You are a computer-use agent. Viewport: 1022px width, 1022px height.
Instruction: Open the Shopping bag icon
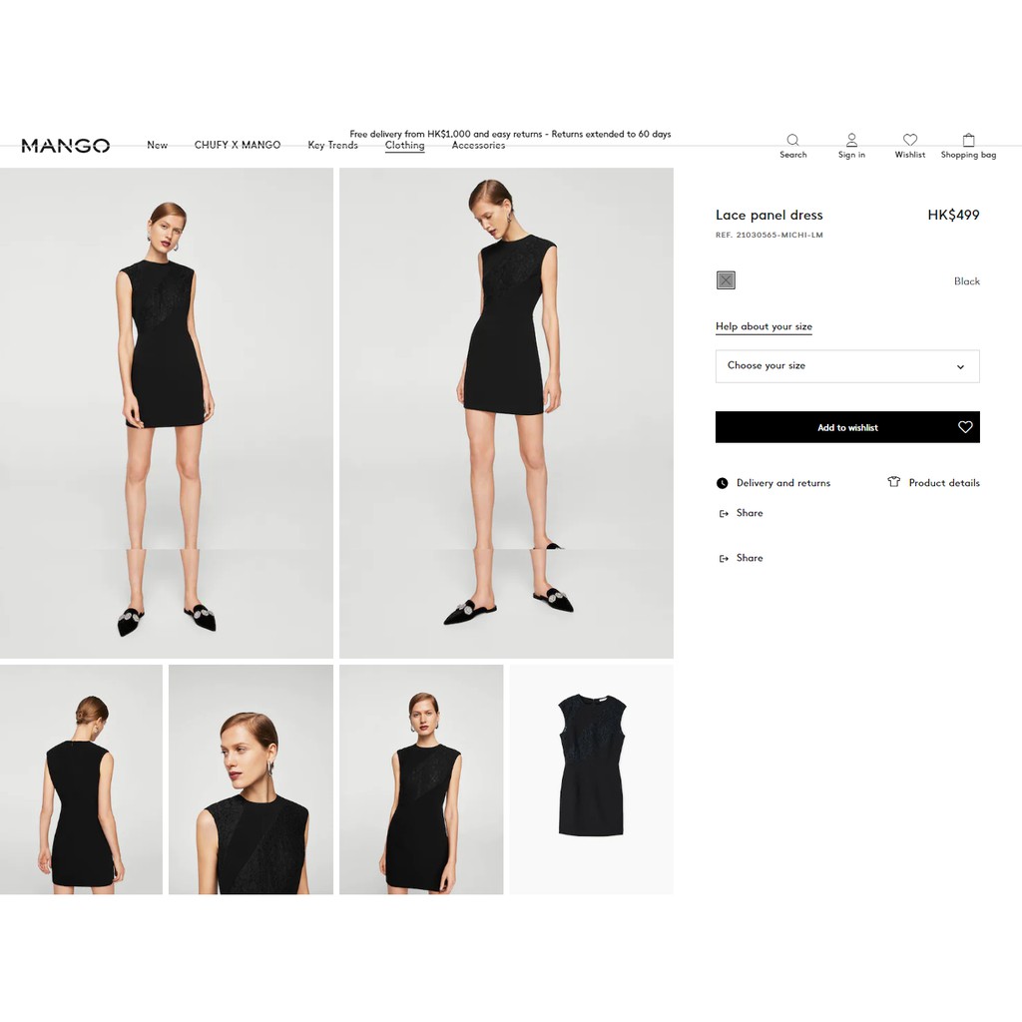[968, 141]
